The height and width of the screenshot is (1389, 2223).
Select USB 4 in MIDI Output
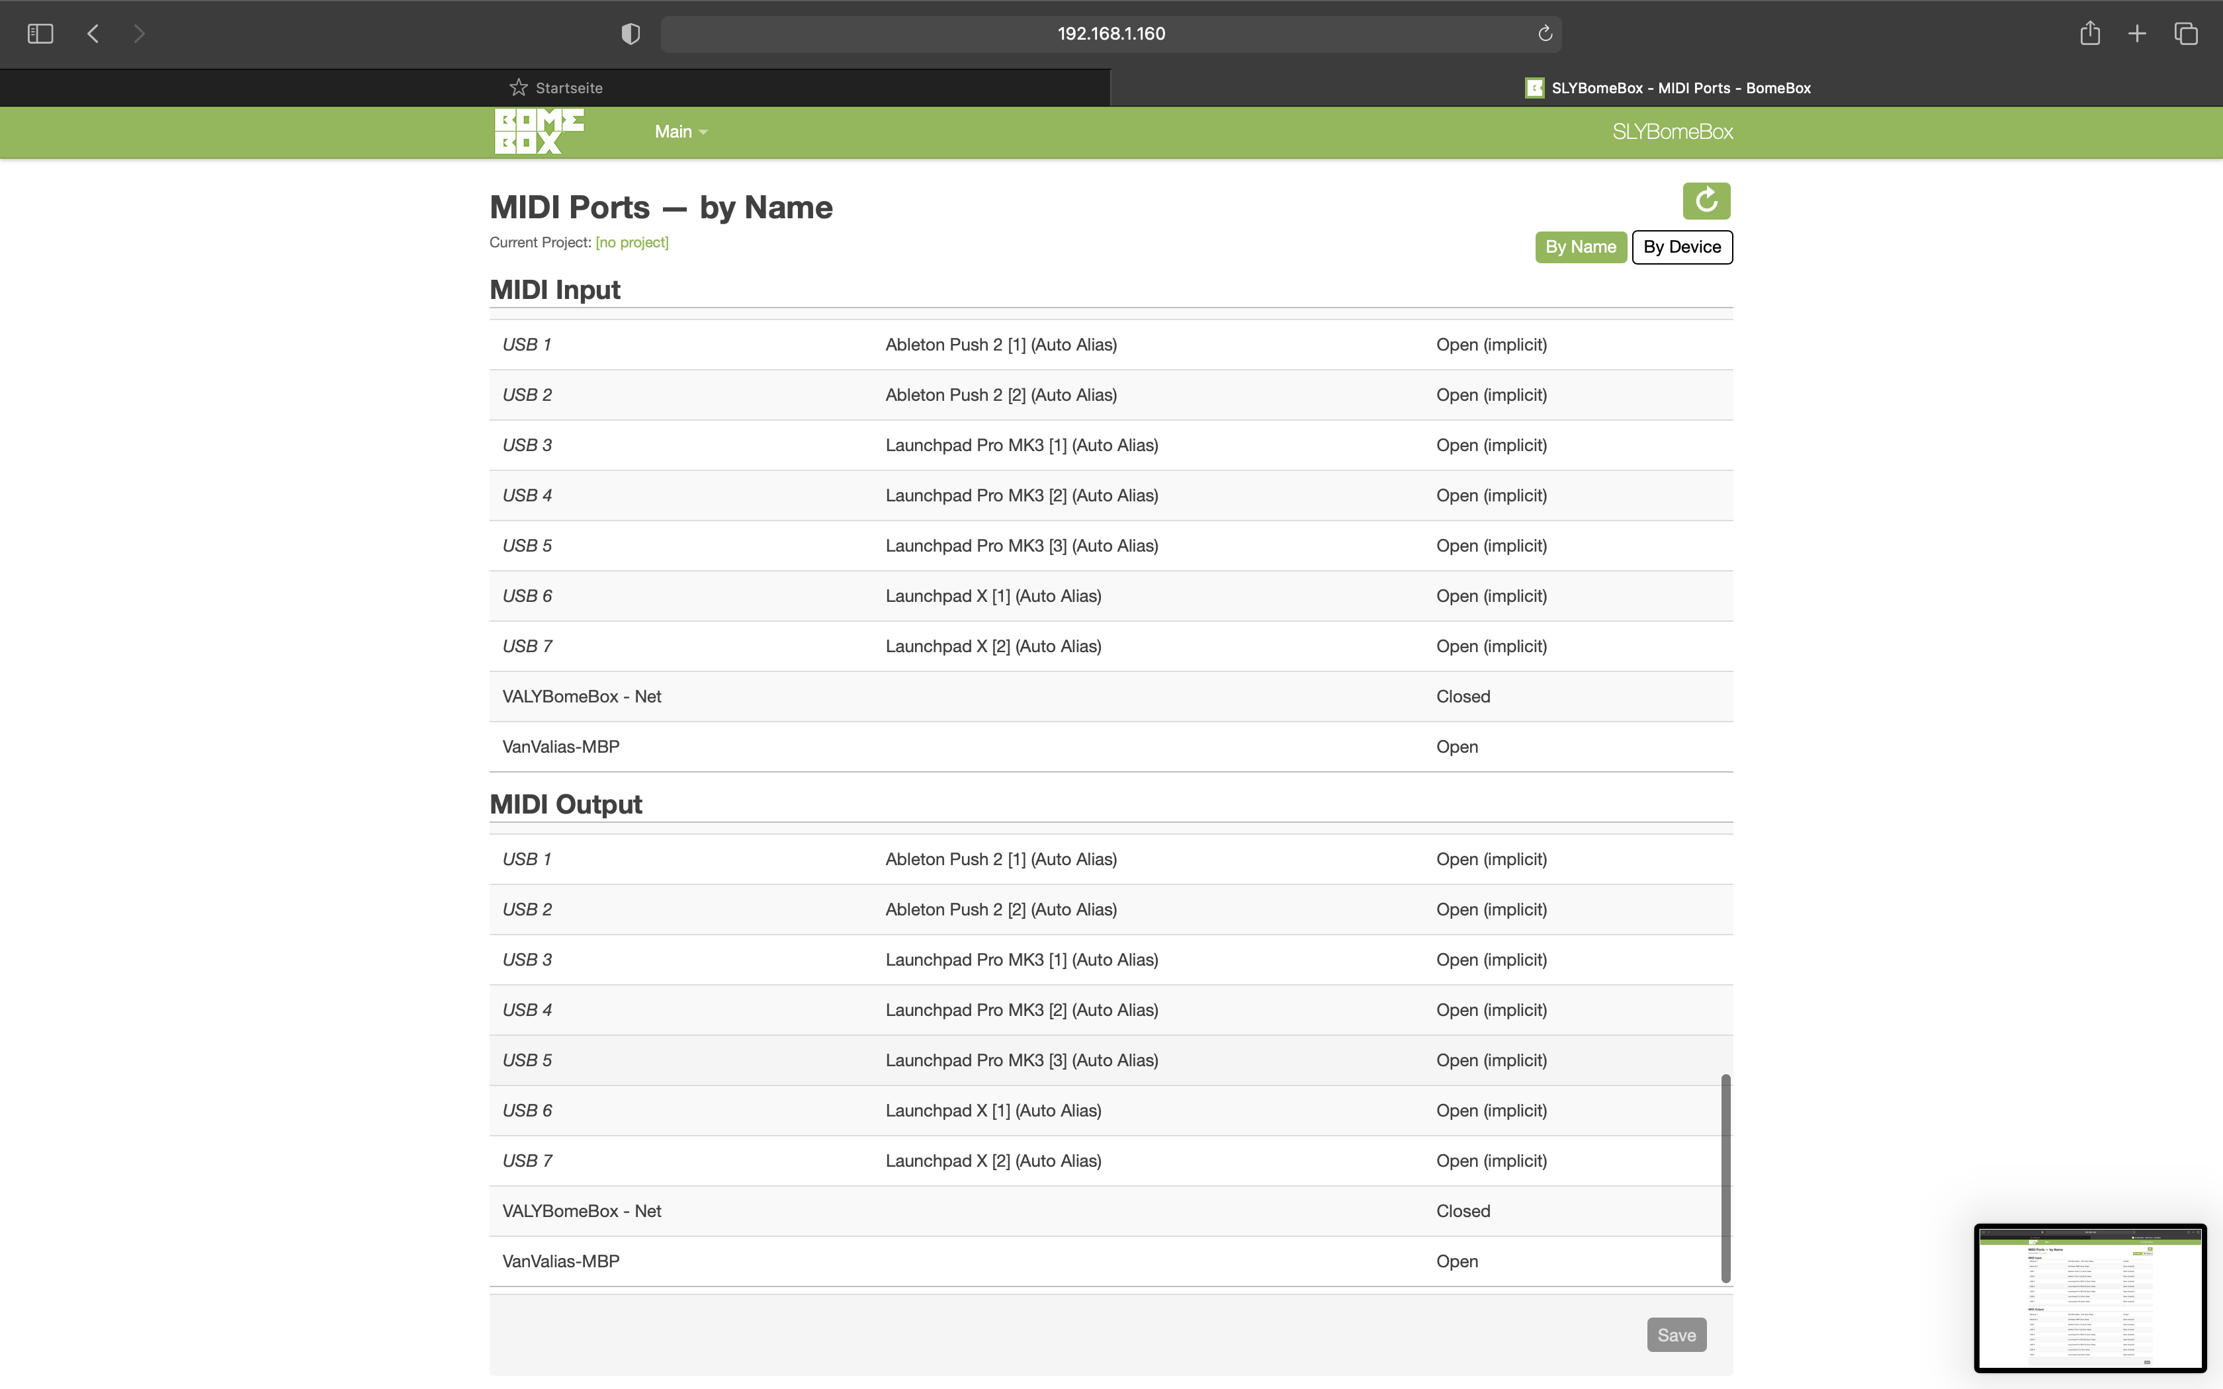pos(527,1009)
